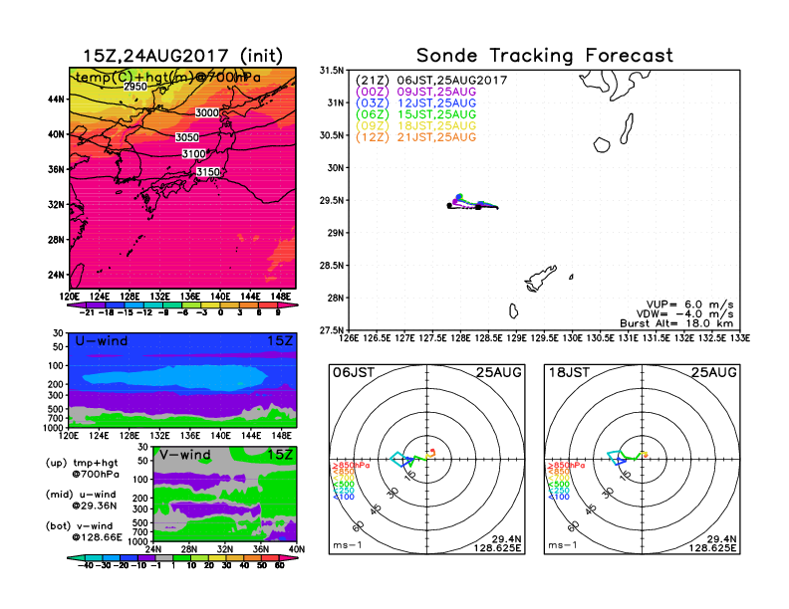Click the red "≥850hPa" key in 06JST hodograph

point(351,466)
